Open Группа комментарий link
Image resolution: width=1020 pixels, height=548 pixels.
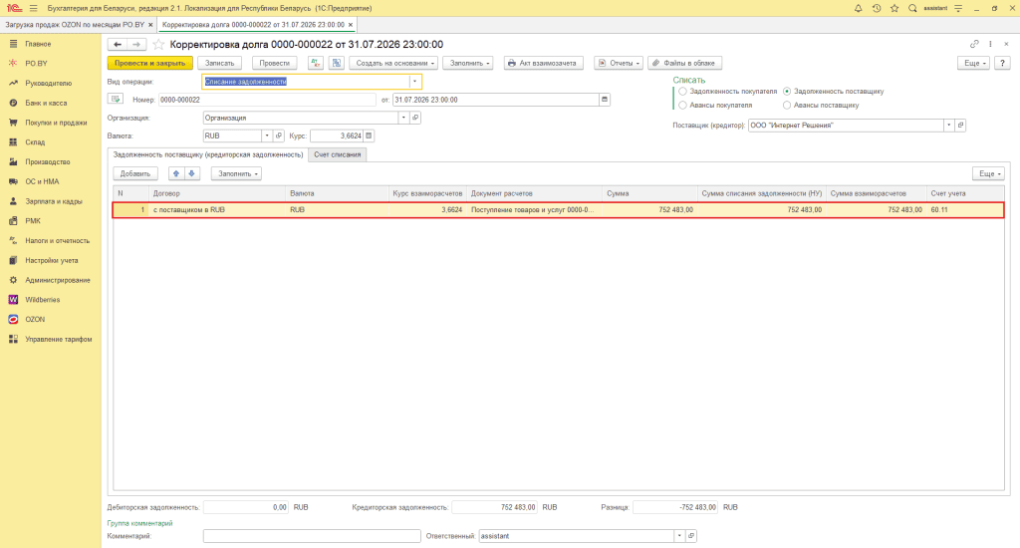coord(139,523)
